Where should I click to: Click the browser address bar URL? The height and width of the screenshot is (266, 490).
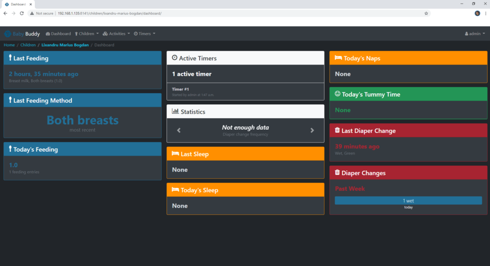point(109,13)
